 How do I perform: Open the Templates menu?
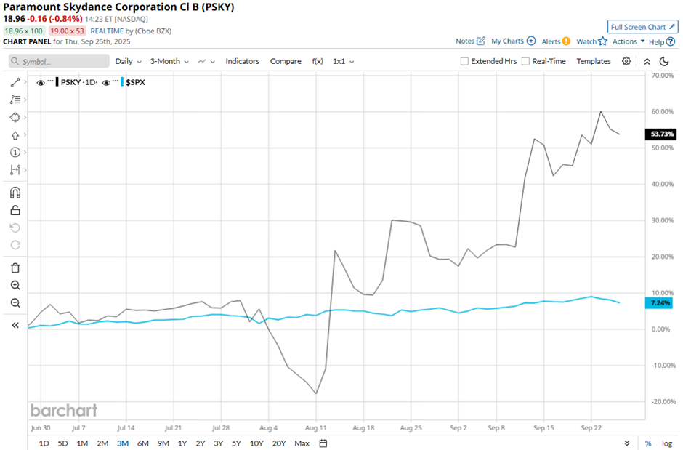click(x=594, y=61)
